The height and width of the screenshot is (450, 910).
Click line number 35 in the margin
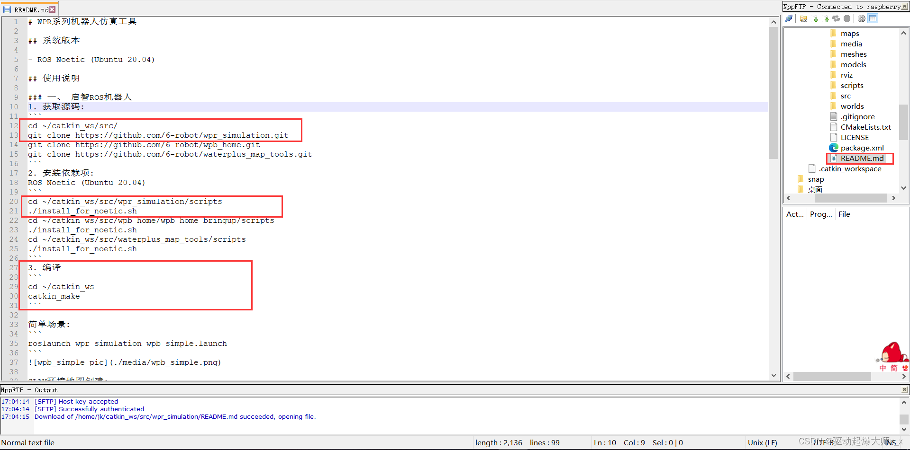click(14, 344)
